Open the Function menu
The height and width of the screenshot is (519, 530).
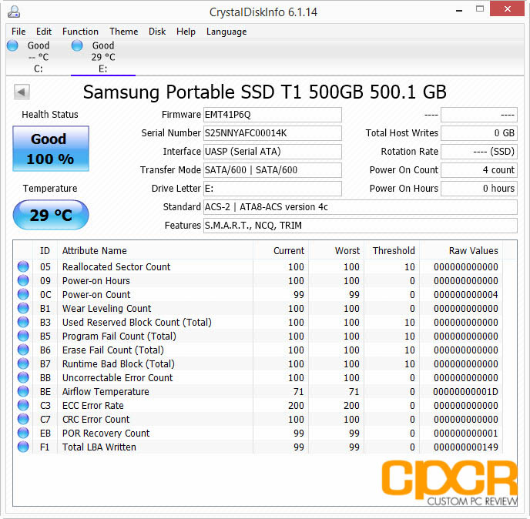pos(80,32)
